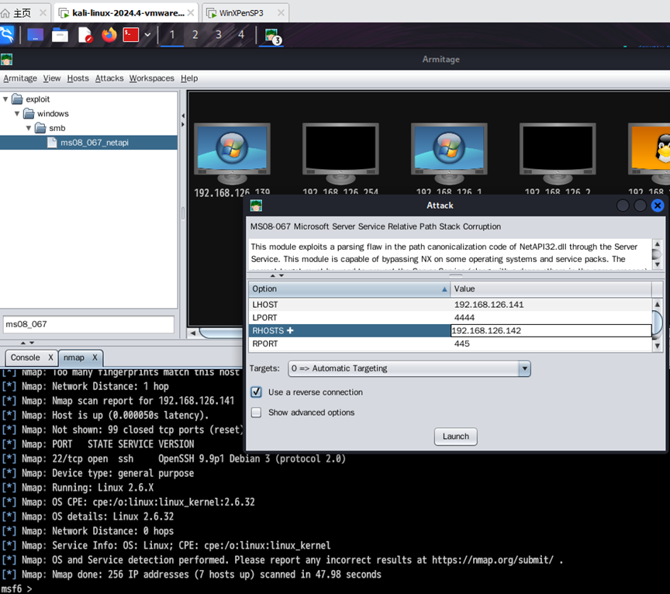Select host 192.168.126.1 Windows monitor
Screen dimensions: 670x594
point(449,154)
